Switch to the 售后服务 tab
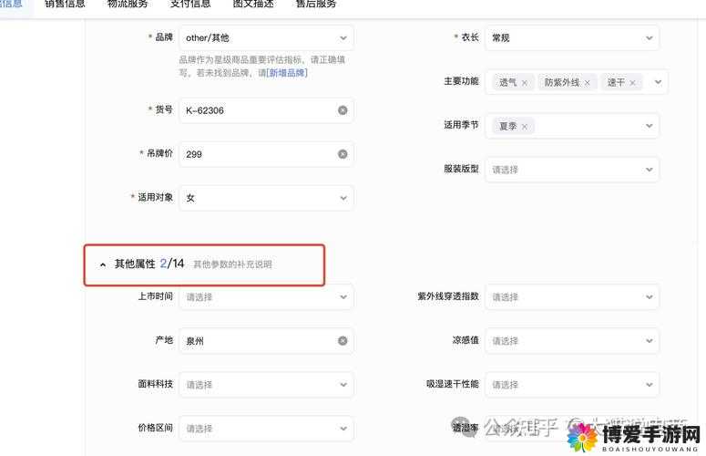The image size is (706, 456). [315, 4]
